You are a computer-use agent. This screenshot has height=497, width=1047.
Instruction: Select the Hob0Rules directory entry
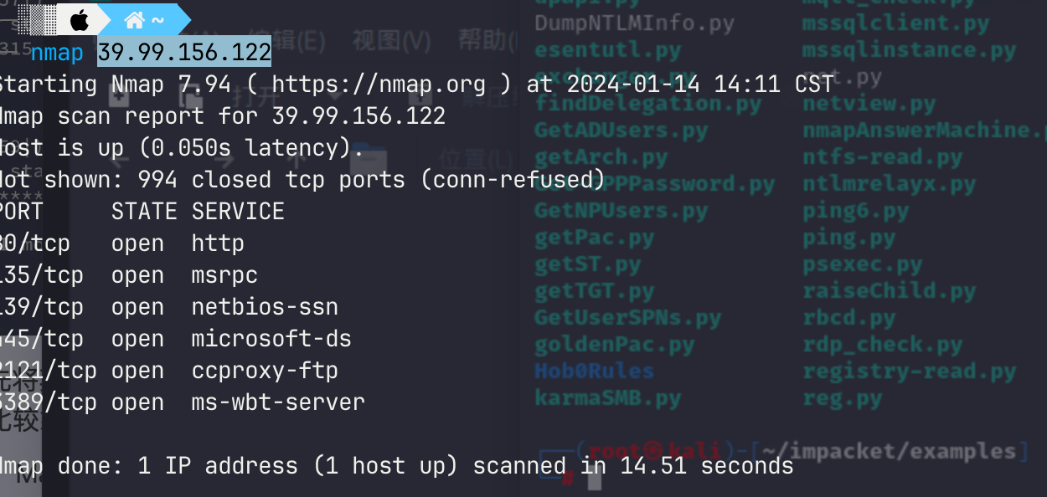click(x=594, y=371)
